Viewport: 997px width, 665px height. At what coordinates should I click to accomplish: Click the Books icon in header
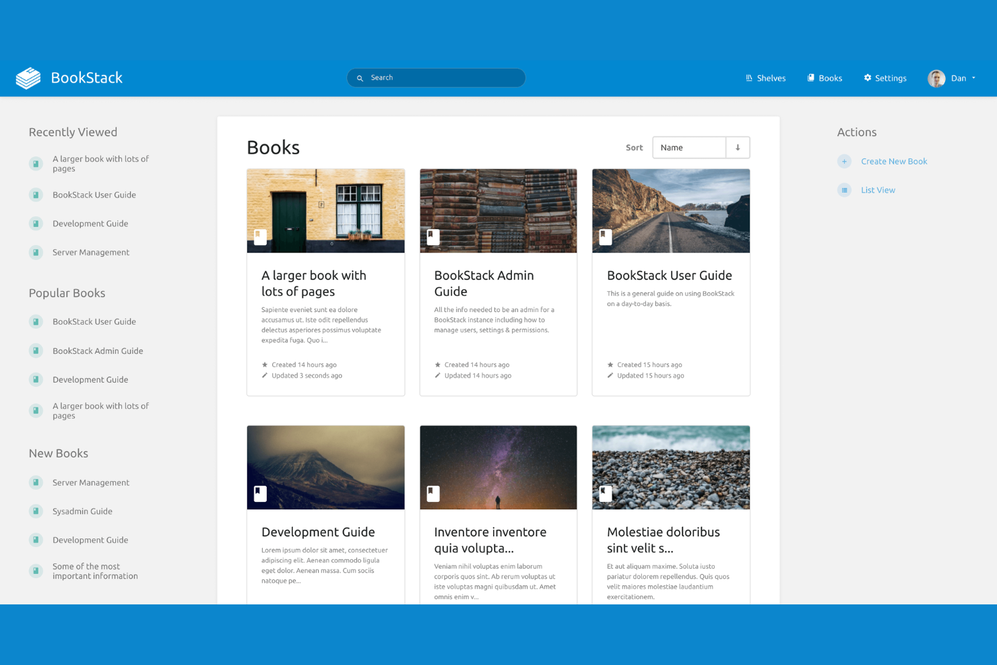pyautogui.click(x=811, y=78)
